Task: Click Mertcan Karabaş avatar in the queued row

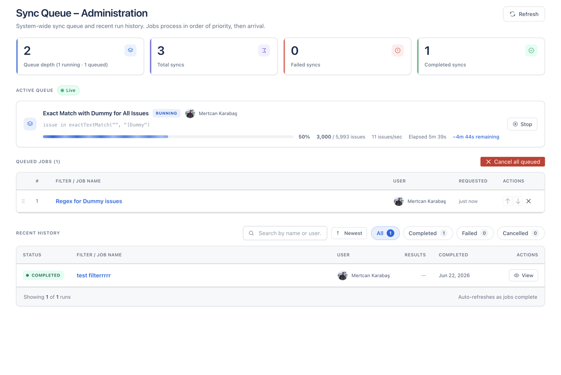Action: (x=399, y=201)
